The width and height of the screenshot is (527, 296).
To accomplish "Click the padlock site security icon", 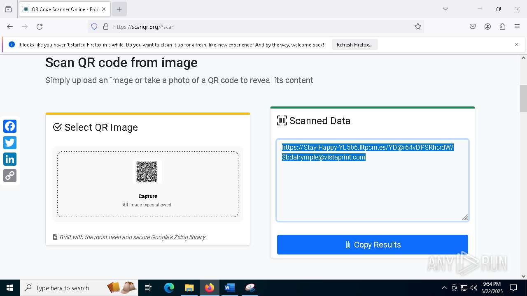I will pyautogui.click(x=106, y=27).
